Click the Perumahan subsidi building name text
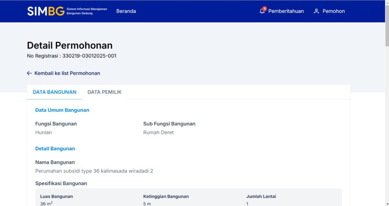Viewport: 389px width, 206px height. 94,171
